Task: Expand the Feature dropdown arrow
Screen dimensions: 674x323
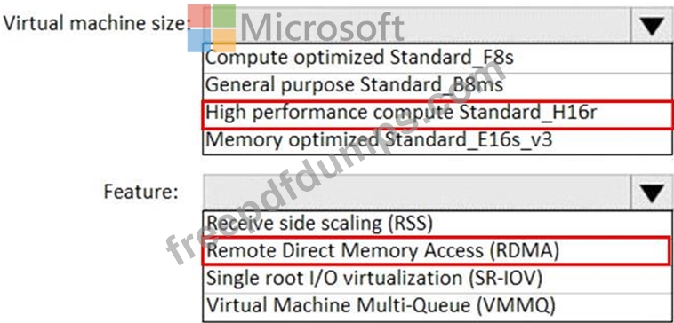Action: pos(653,192)
